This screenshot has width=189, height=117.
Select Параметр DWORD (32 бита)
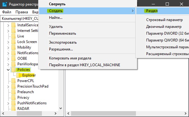tap(163, 33)
